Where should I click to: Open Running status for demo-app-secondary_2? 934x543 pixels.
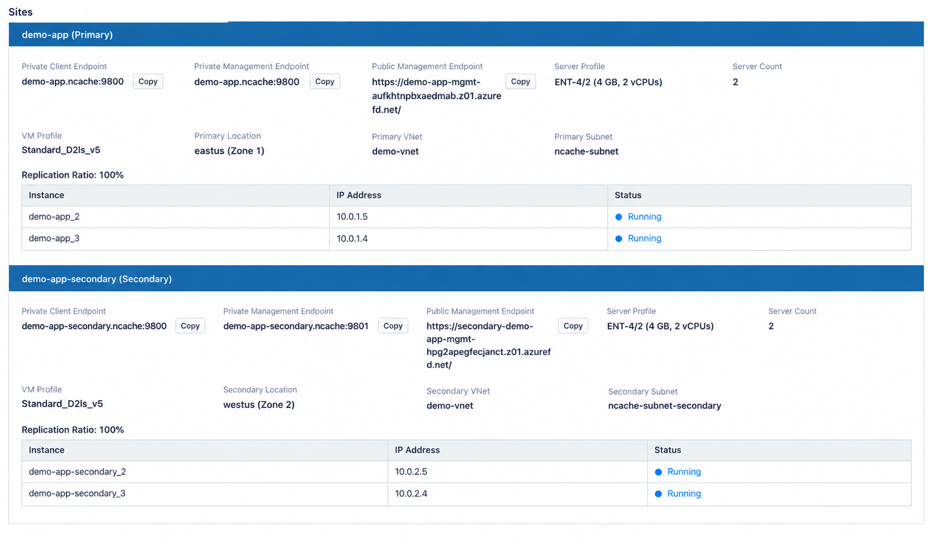[684, 471]
